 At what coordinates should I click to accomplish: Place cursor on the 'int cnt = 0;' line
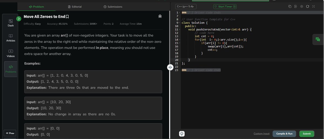pyautogui.click(x=204, y=36)
